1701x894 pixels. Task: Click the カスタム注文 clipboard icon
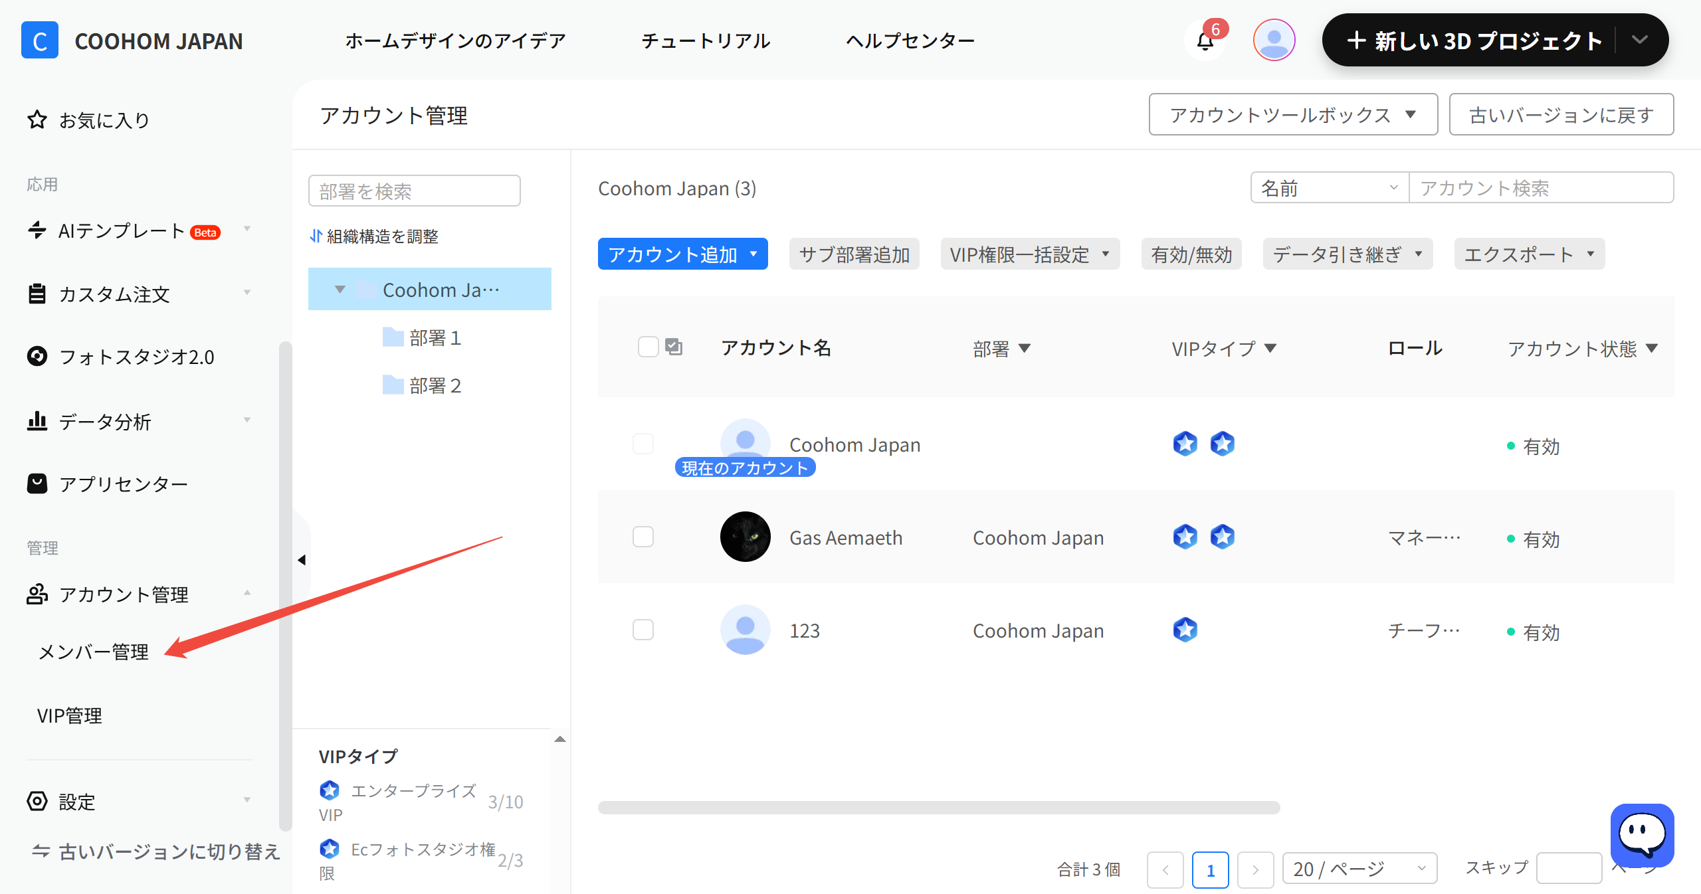point(37,294)
